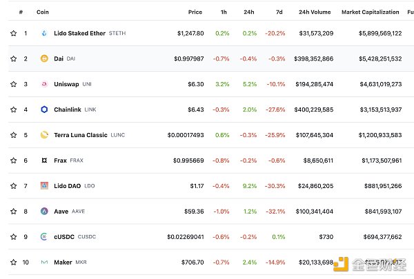Click the Maker logo icon

[44, 262]
